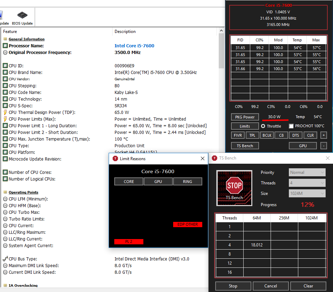Select the Throttle radio button
The height and width of the screenshot is (292, 333).
point(263,126)
